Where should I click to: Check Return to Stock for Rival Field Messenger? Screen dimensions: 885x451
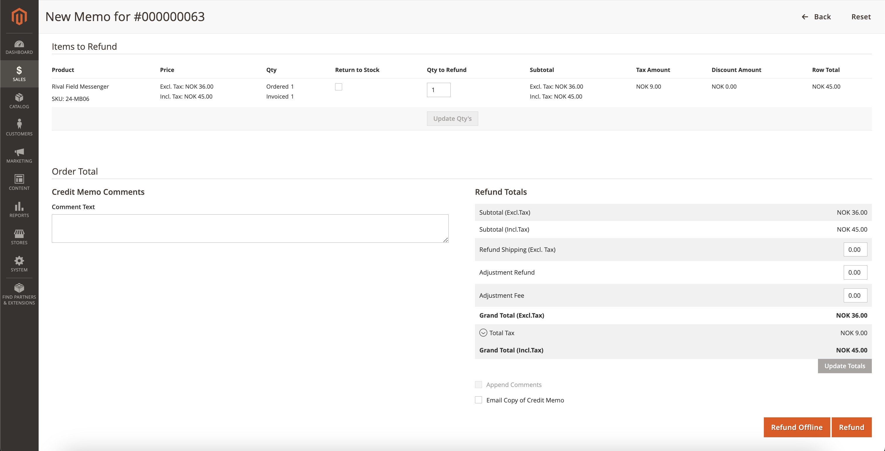coord(338,87)
